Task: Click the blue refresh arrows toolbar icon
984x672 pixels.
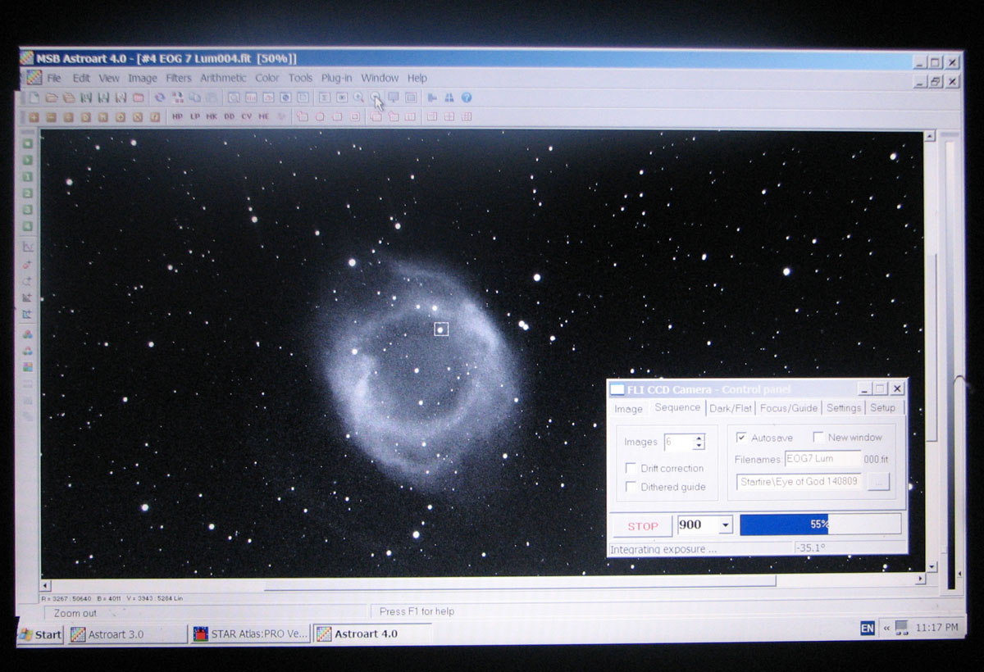Action: click(x=159, y=98)
